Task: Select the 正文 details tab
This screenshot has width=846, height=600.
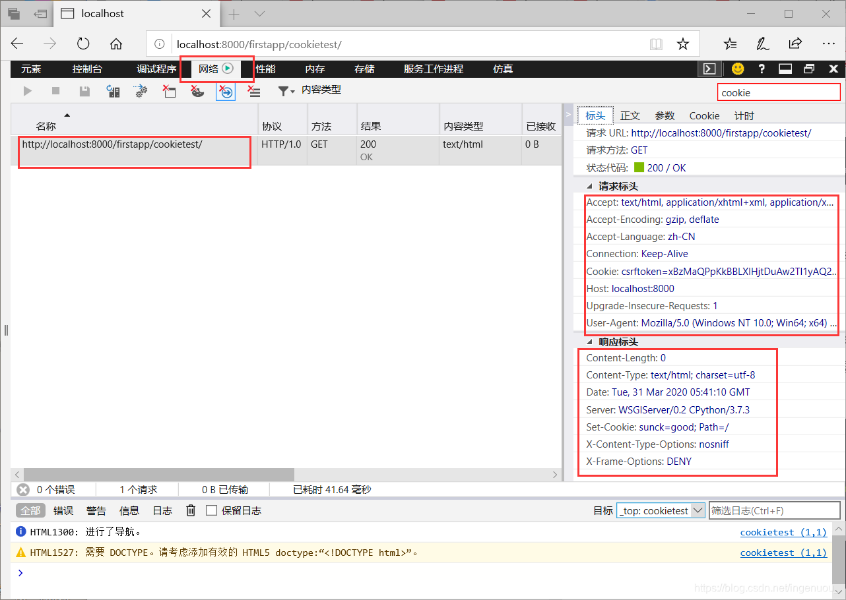Action: point(630,115)
